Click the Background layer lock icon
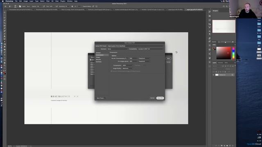Viewport: 262px width, 147px height. click(x=232, y=75)
